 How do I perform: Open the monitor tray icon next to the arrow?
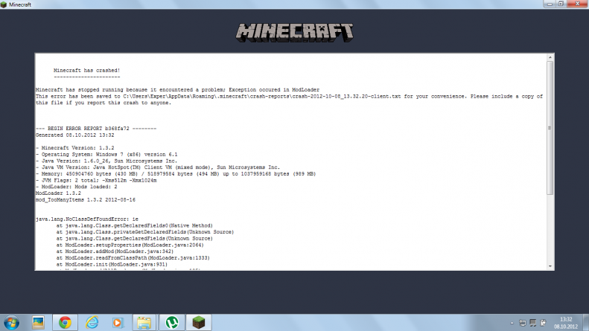[x=523, y=323]
